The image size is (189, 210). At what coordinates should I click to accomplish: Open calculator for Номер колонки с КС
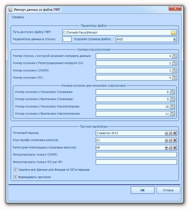tap(174, 78)
